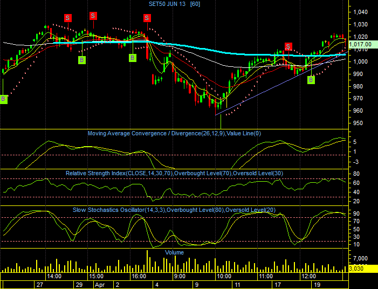Click the RSI axis value '80'

tap(356, 174)
